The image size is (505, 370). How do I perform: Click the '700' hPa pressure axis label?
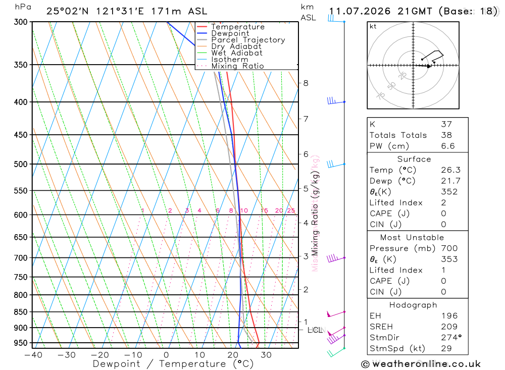click(21, 258)
